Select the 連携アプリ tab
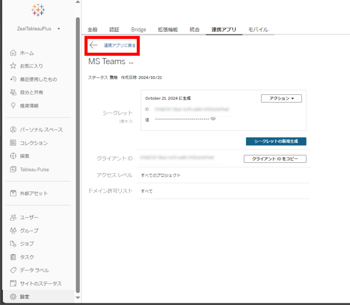Viewport: 350px width, 305px height. pos(224,29)
